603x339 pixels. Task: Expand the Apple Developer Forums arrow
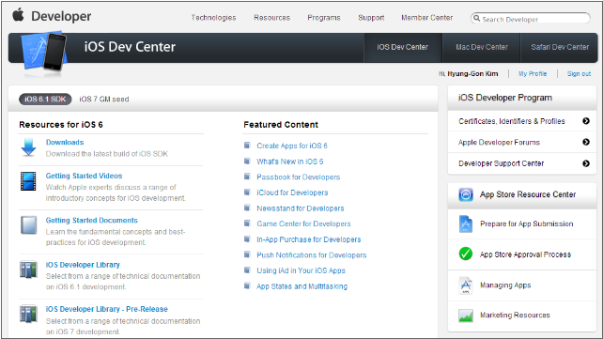(586, 142)
